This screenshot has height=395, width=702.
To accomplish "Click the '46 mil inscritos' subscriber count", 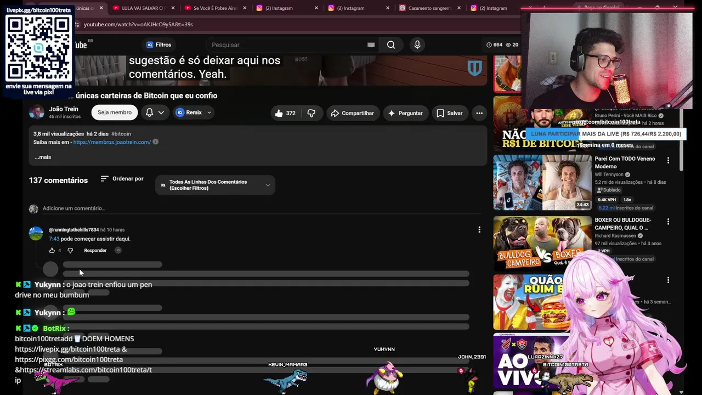I will pyautogui.click(x=65, y=117).
